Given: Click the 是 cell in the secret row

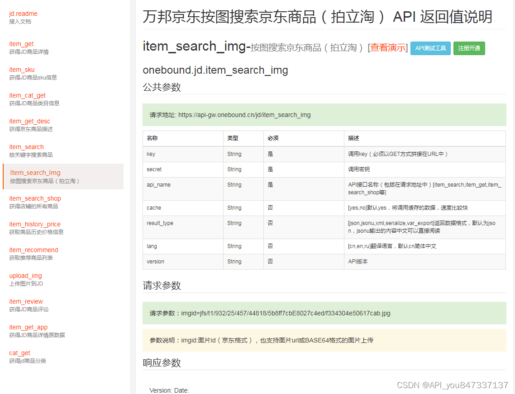Looking at the screenshot, I should click(x=304, y=169).
